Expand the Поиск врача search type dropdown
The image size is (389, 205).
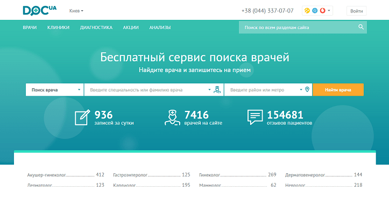pyautogui.click(x=55, y=90)
